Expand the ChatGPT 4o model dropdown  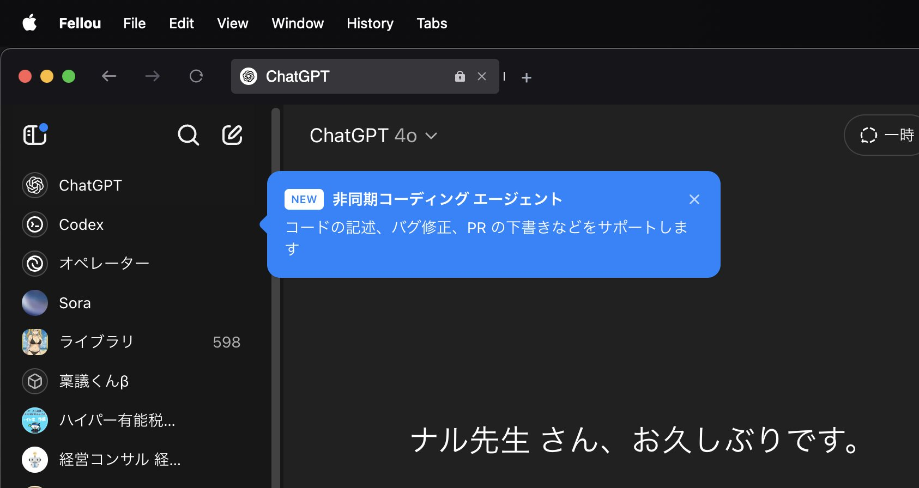(x=373, y=135)
